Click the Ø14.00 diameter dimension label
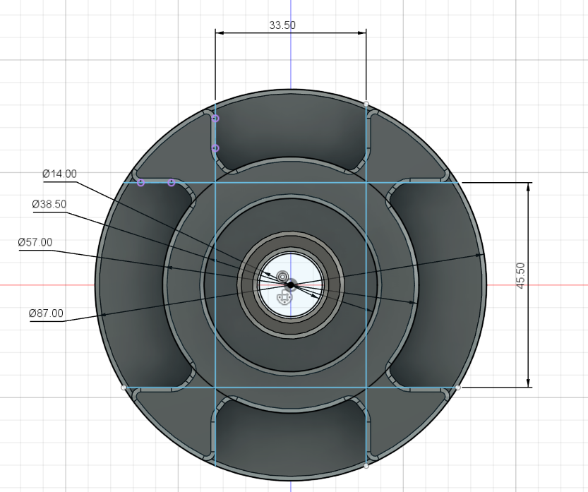The image size is (588, 492). click(x=60, y=172)
